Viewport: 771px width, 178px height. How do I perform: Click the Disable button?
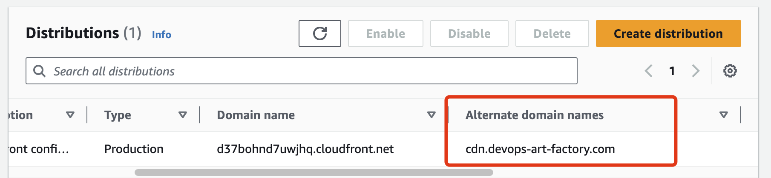pyautogui.click(x=469, y=33)
